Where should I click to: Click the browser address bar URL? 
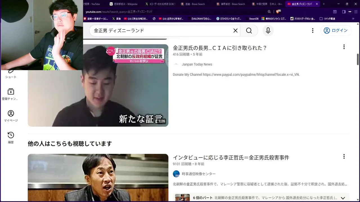(x=119, y=12)
